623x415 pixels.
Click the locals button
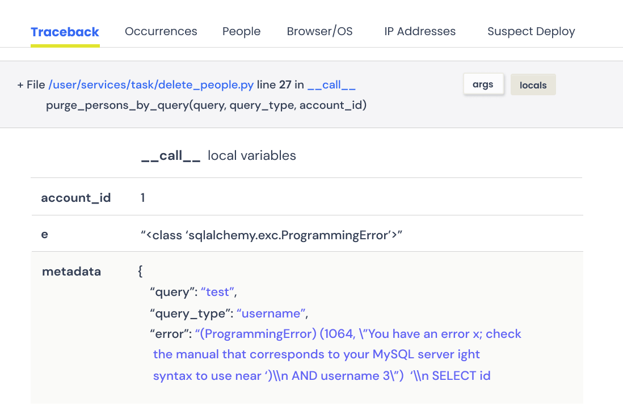[533, 84]
